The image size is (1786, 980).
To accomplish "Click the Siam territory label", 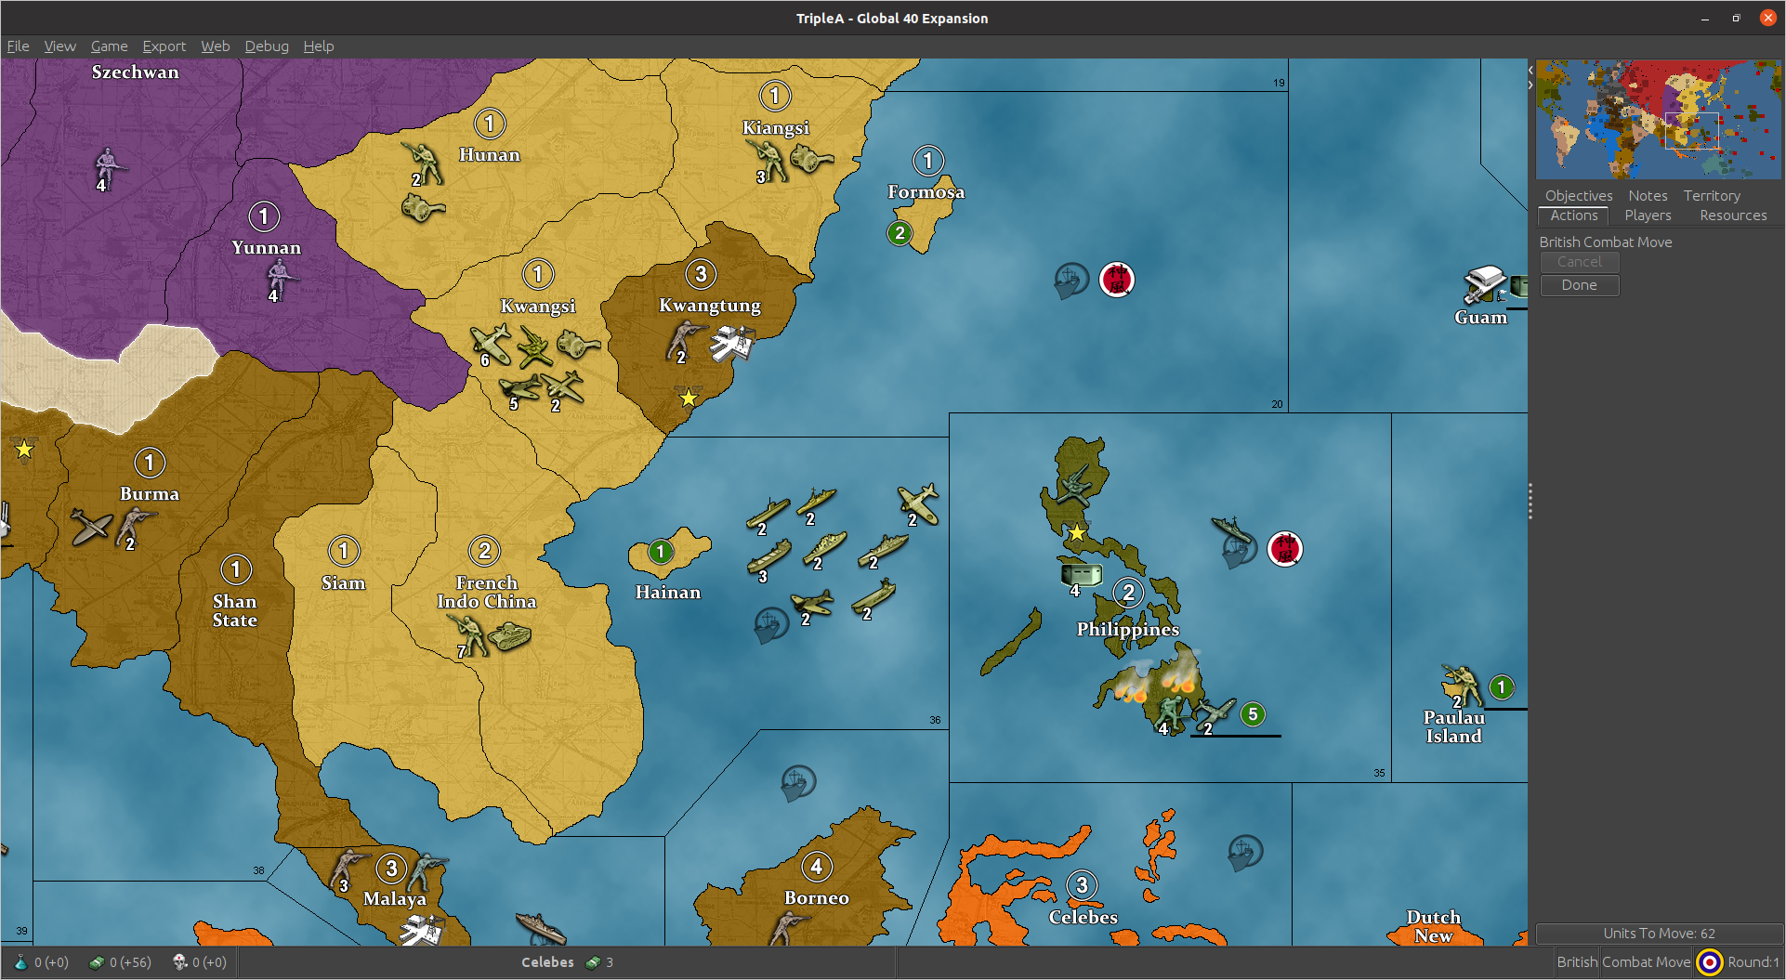I will tap(343, 582).
